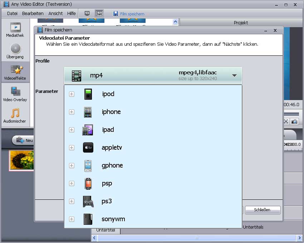304x243 pixels.
Task: Select the appletv device icon
Action: pyautogui.click(x=88, y=148)
